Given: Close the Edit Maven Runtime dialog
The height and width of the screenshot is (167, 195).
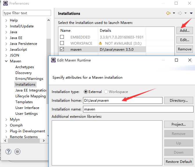Looking at the screenshot, I should (190, 60).
